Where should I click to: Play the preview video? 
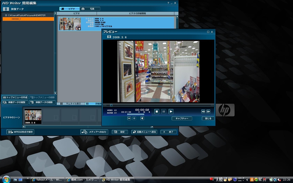(171, 112)
